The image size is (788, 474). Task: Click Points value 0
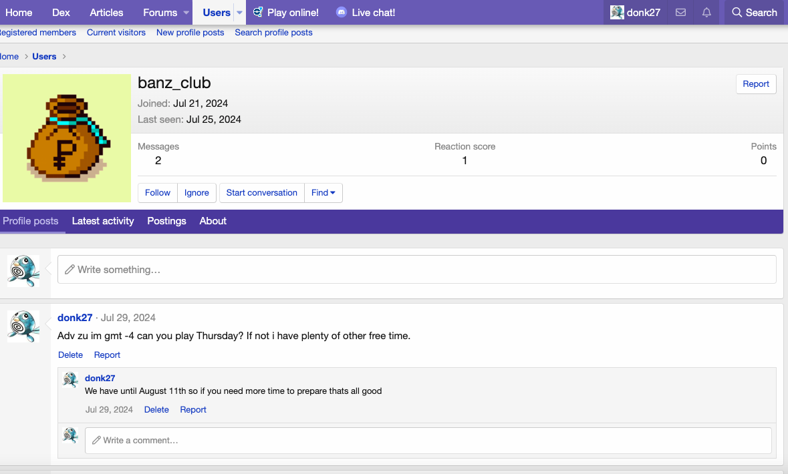click(763, 161)
